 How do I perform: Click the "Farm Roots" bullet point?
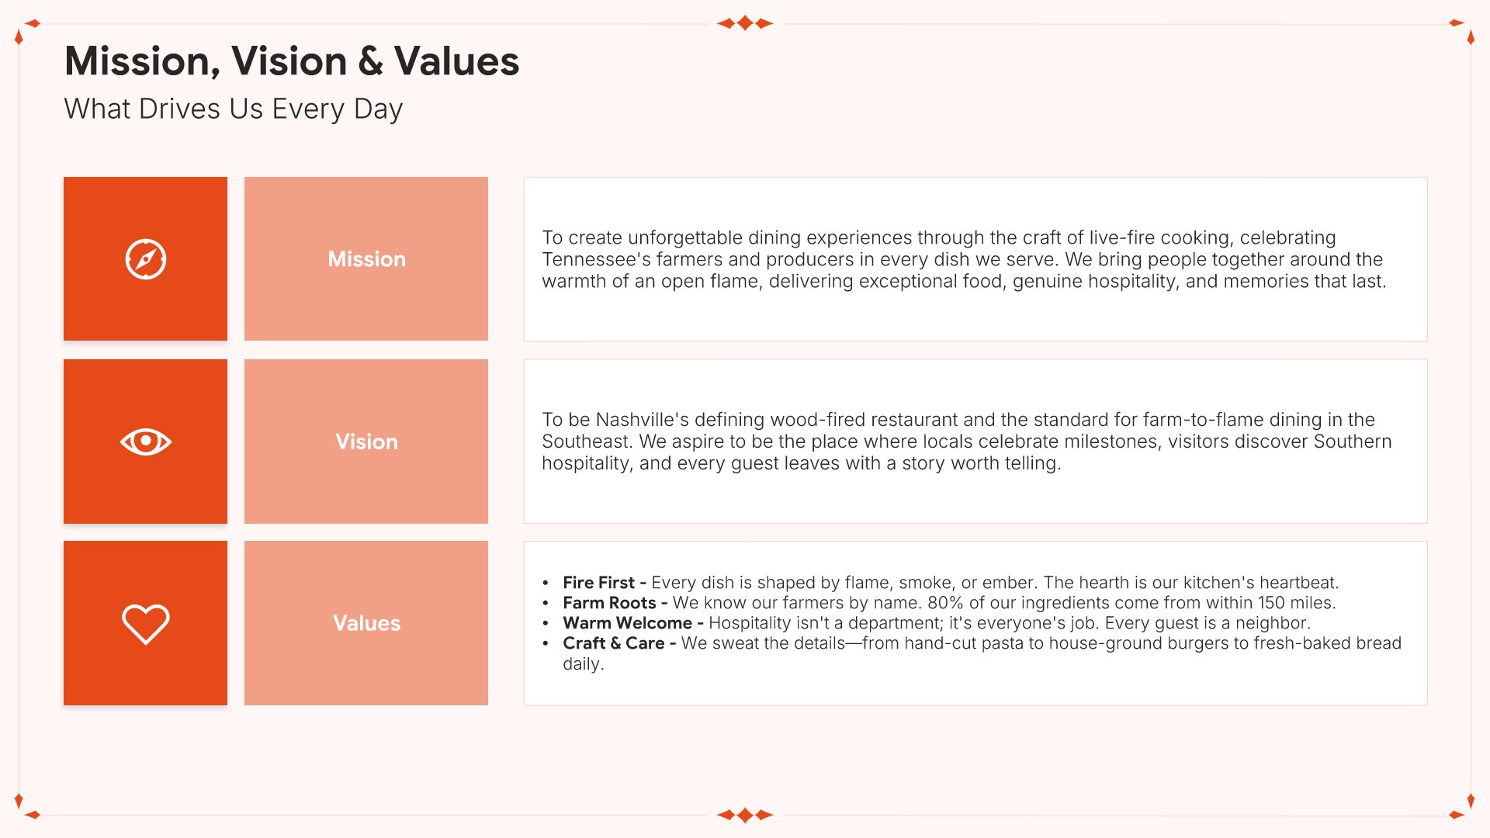pyautogui.click(x=948, y=603)
